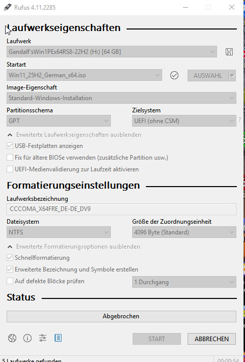Click the save drive image floppy icon
245x362 pixels.
[x=229, y=52]
